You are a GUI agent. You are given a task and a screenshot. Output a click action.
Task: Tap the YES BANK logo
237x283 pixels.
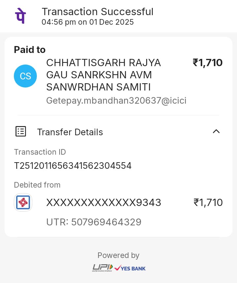point(130,268)
